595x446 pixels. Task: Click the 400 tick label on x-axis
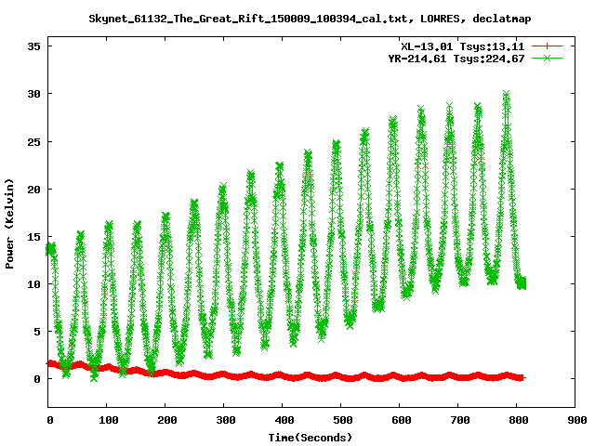coord(284,421)
